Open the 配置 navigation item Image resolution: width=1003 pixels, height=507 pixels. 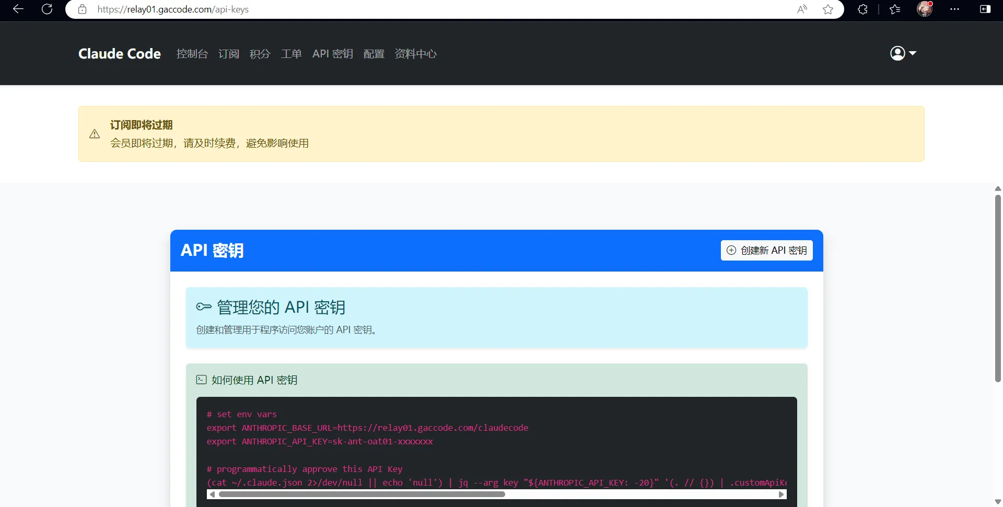pyautogui.click(x=374, y=54)
